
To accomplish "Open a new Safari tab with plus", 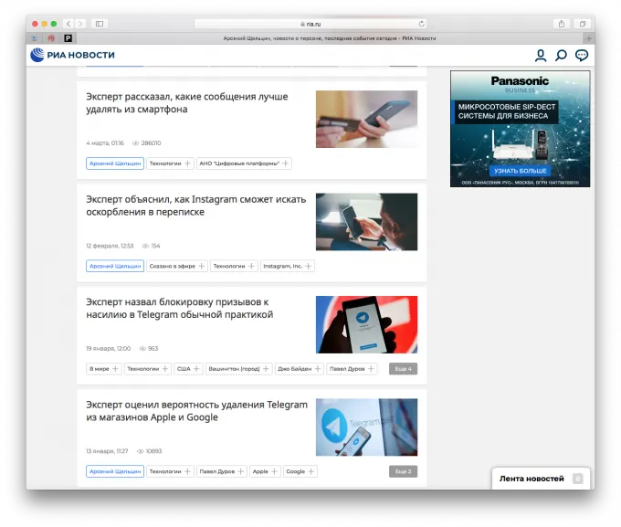I will (x=589, y=38).
